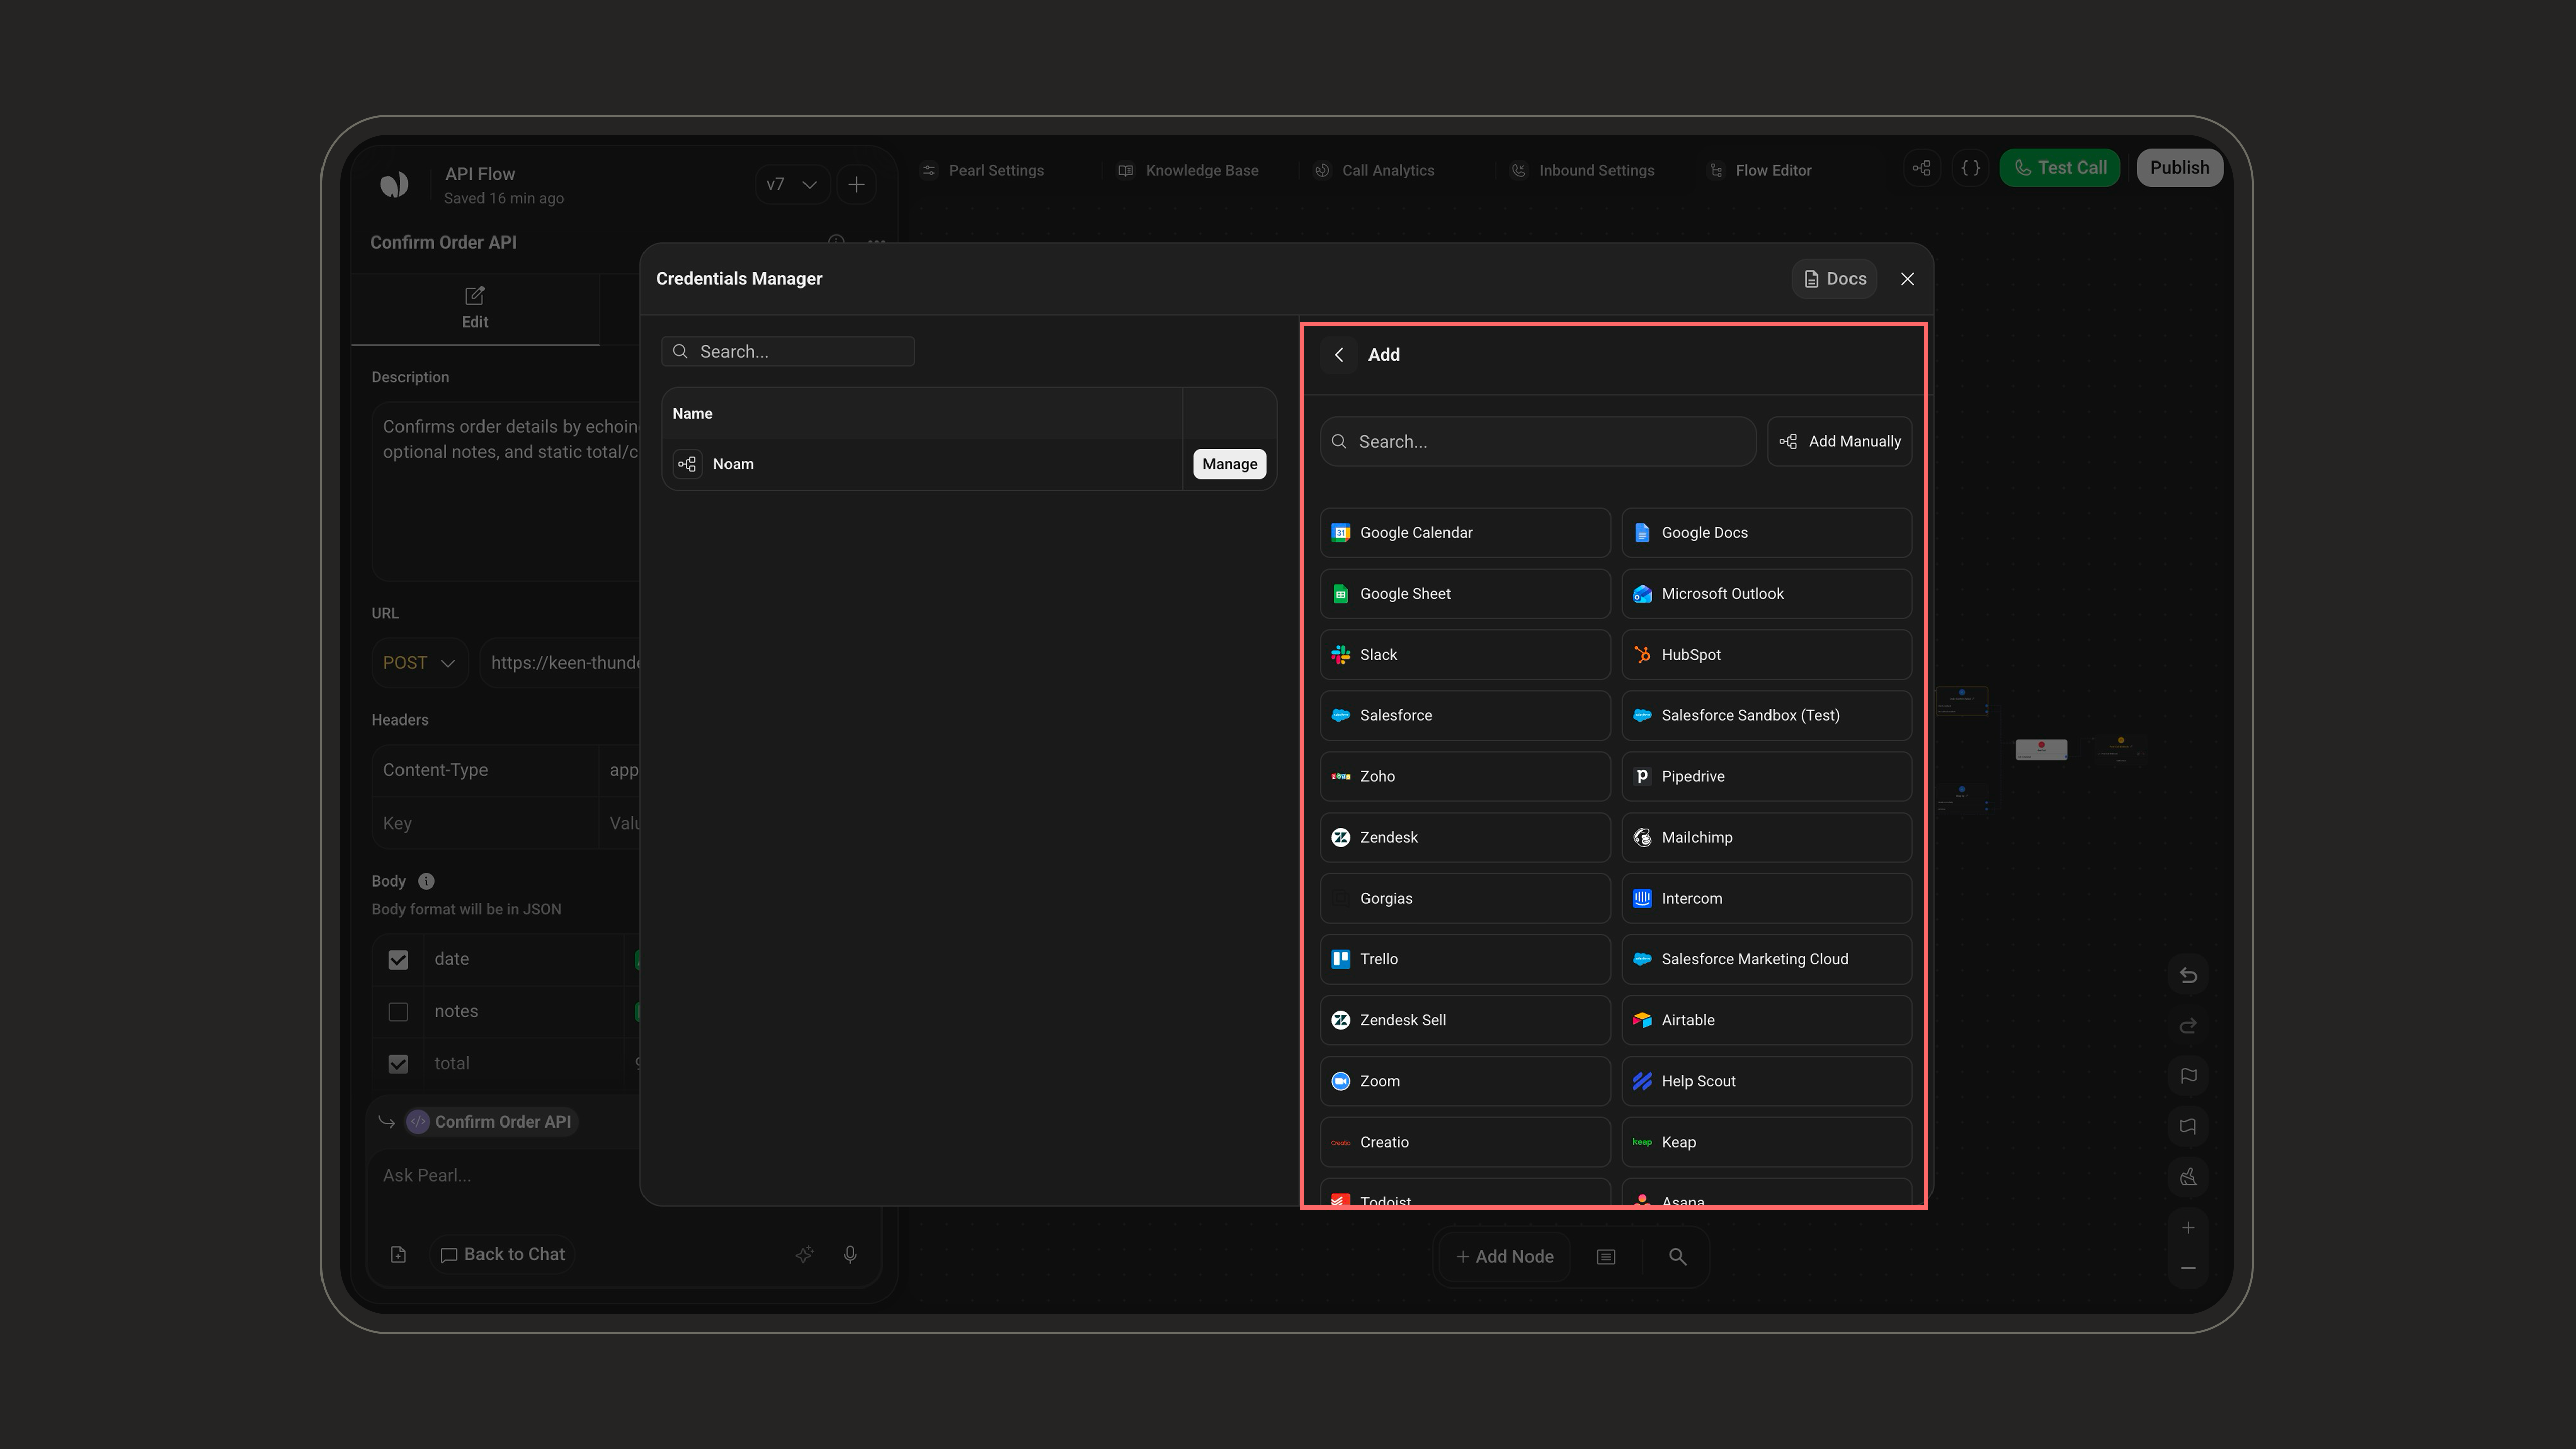Choose the Trello integration
This screenshot has width=2576, height=1449.
pos(1465,960)
